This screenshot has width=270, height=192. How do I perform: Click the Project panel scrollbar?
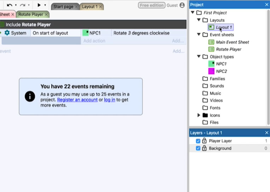(268, 67)
